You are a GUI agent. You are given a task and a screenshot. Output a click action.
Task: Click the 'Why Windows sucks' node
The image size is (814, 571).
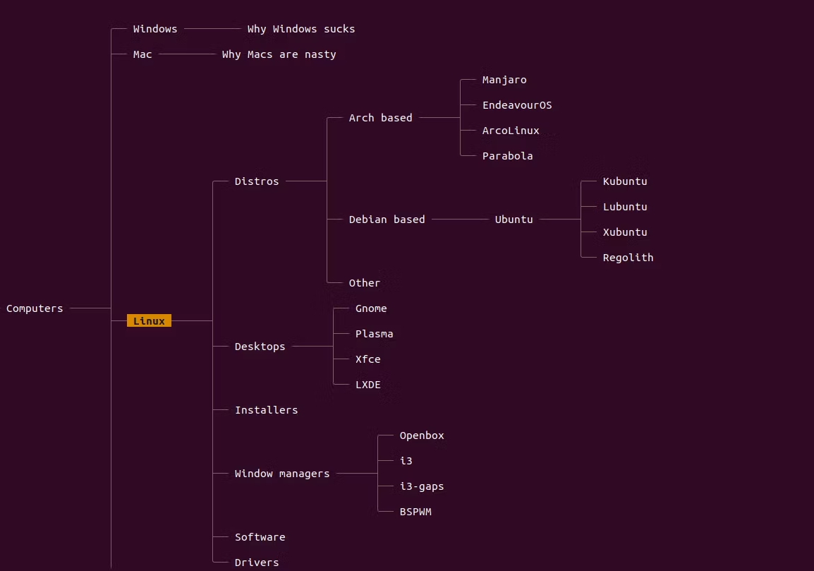[301, 29]
